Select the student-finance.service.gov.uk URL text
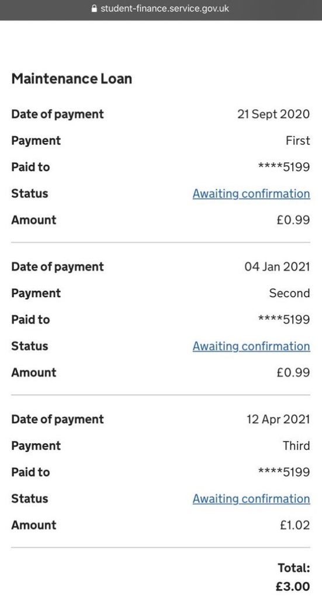The image size is (322, 598). coord(164,8)
